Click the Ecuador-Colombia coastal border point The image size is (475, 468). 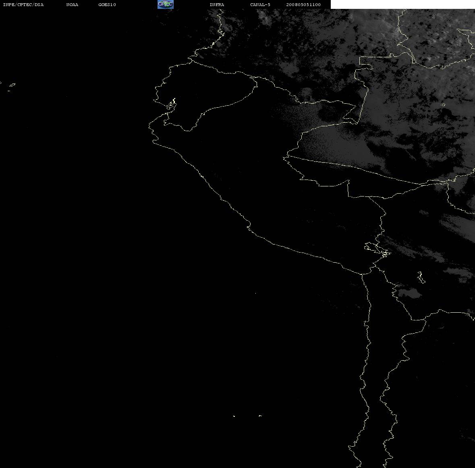pos(191,61)
